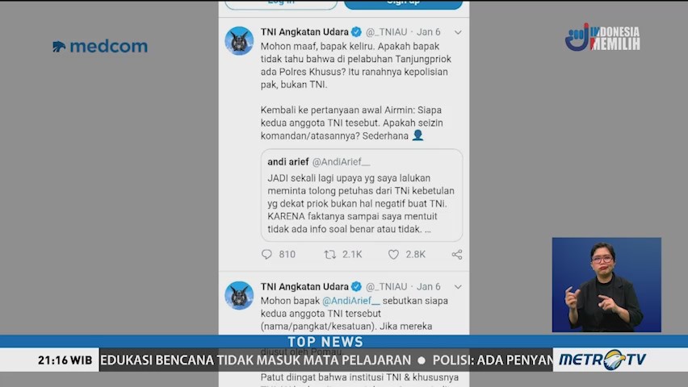Click the Indonesia Memilih logo
The image size is (688, 387).
pyautogui.click(x=602, y=37)
